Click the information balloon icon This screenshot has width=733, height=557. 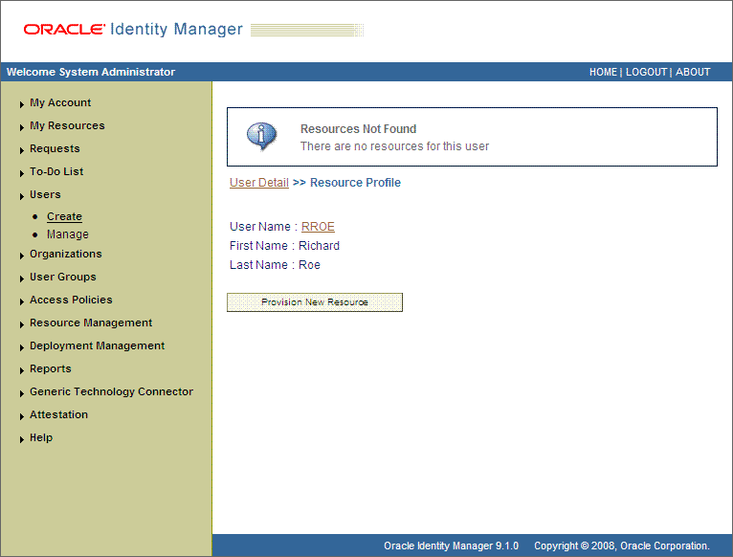pyautogui.click(x=261, y=136)
